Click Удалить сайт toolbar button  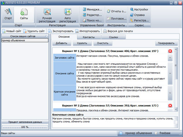[34, 31]
